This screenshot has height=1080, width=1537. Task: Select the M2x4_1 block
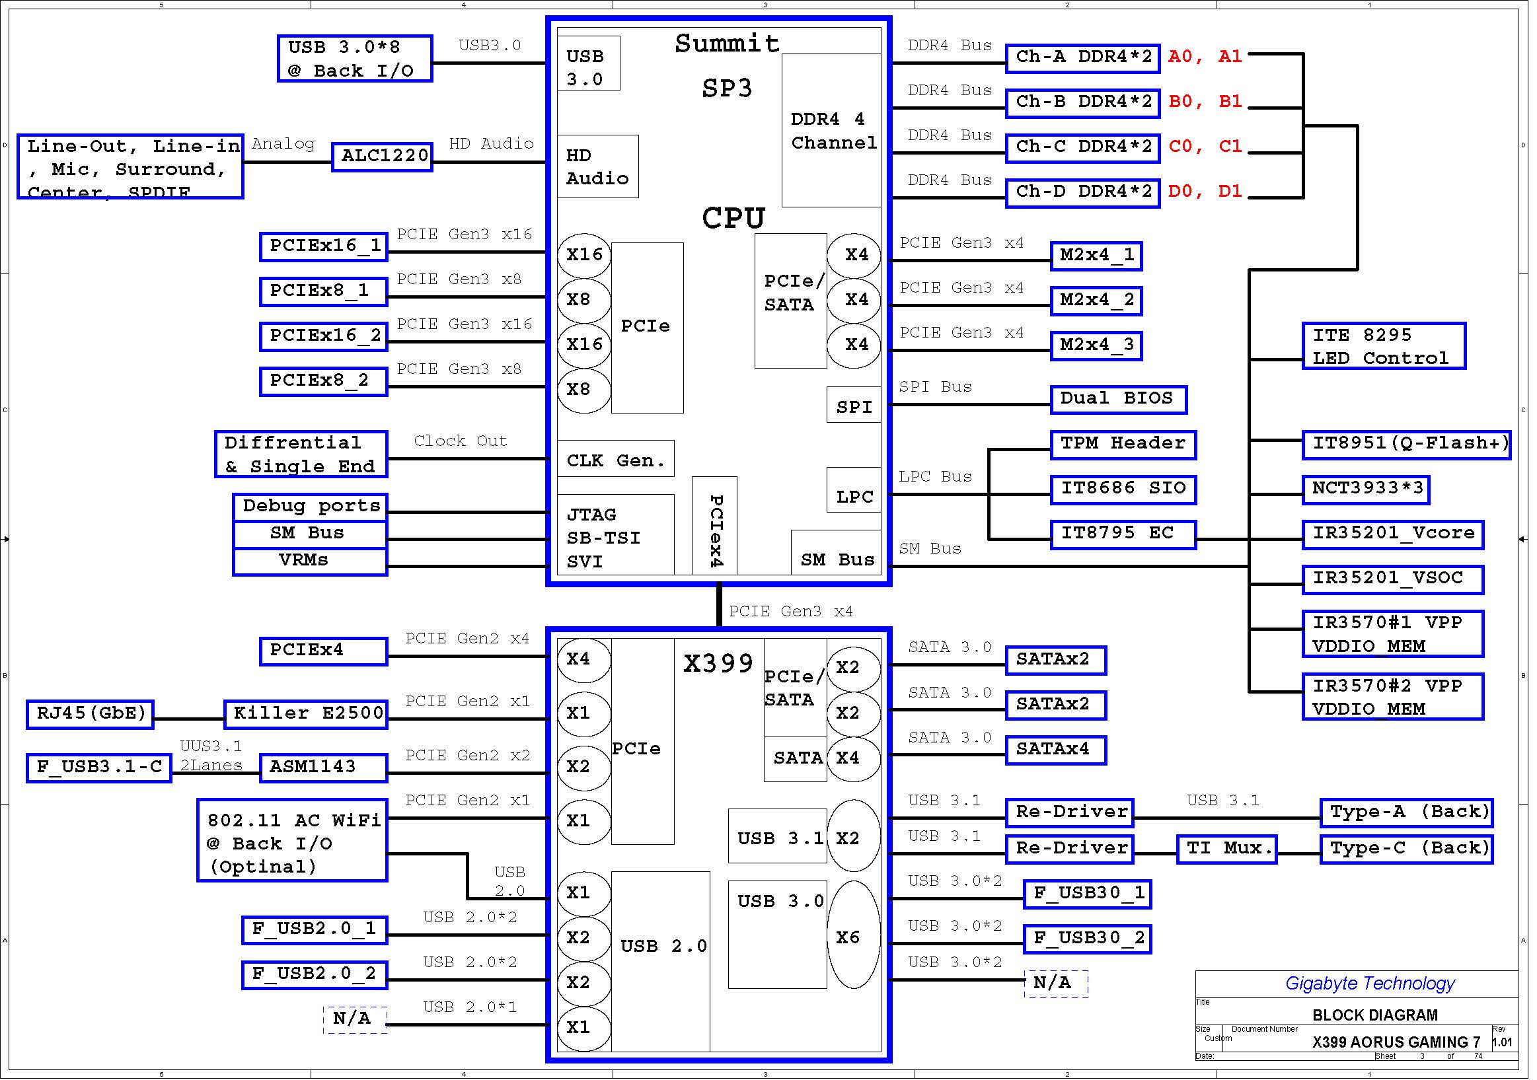pyautogui.click(x=1096, y=256)
